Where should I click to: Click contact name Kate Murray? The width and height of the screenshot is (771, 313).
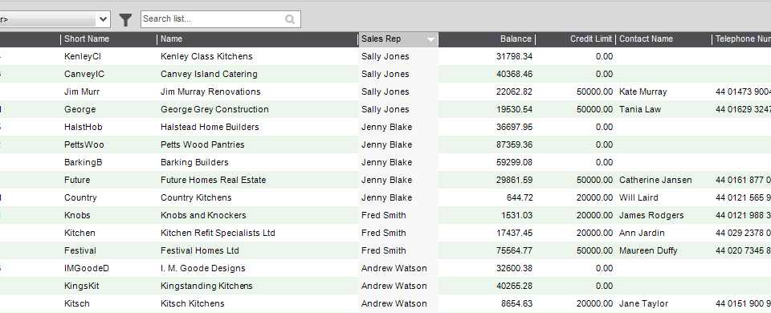tap(643, 91)
